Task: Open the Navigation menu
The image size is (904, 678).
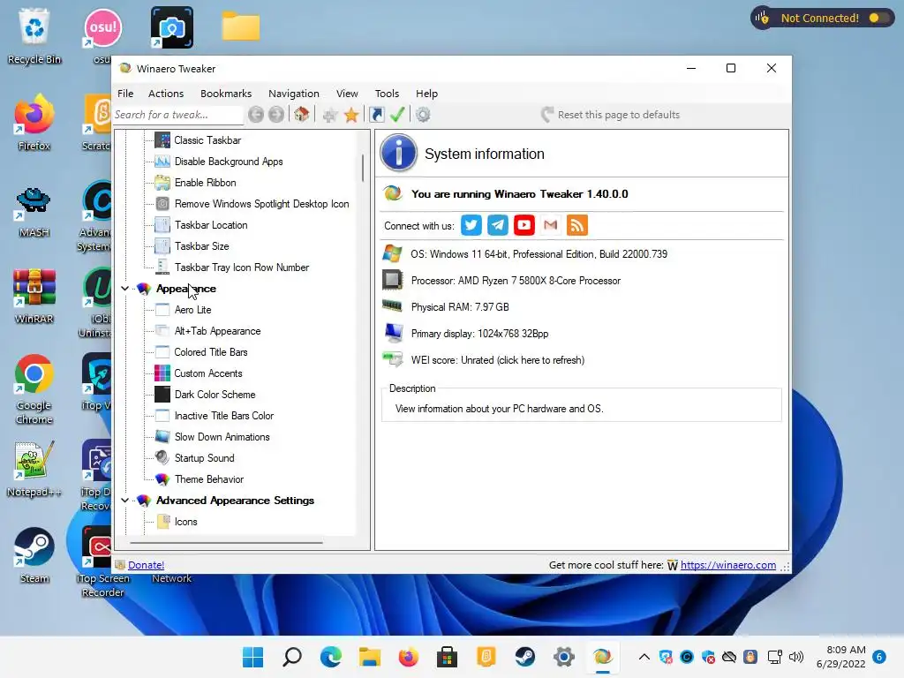Action: (293, 94)
